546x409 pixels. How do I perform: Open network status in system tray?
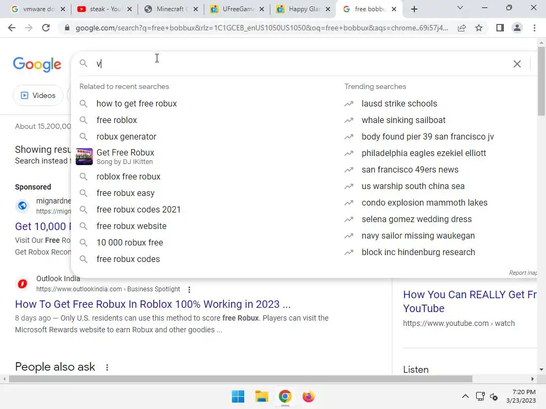[x=480, y=396]
